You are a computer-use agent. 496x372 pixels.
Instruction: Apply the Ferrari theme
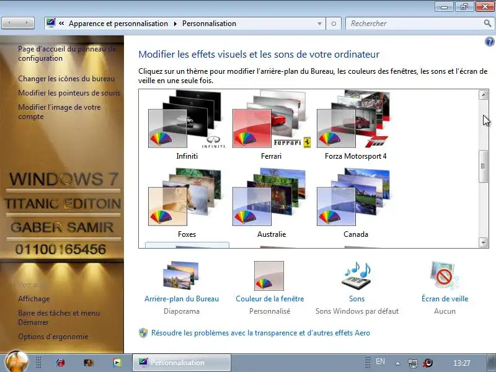pyautogui.click(x=271, y=120)
